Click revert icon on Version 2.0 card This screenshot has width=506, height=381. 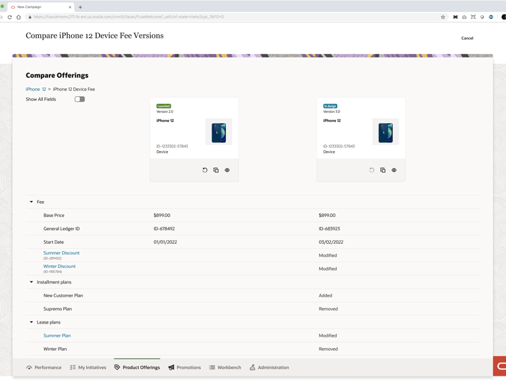[205, 170]
